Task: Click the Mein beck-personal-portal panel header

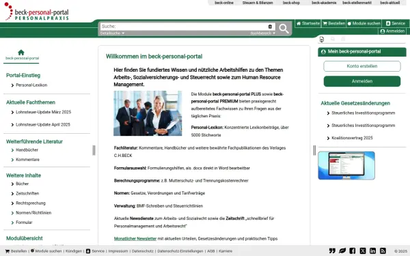Action: pyautogui.click(x=362, y=52)
